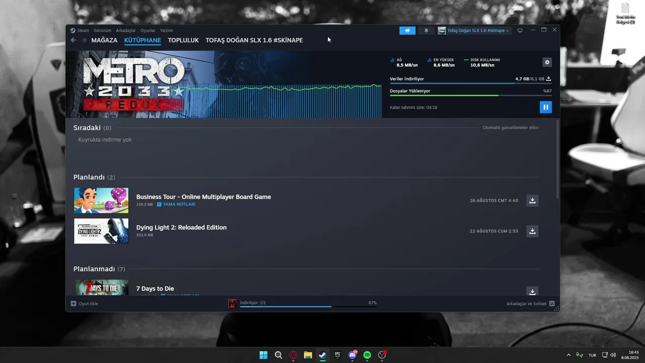This screenshot has height=363, width=645.
Task: Open Windows Start button on taskbar
Action: click(x=264, y=355)
